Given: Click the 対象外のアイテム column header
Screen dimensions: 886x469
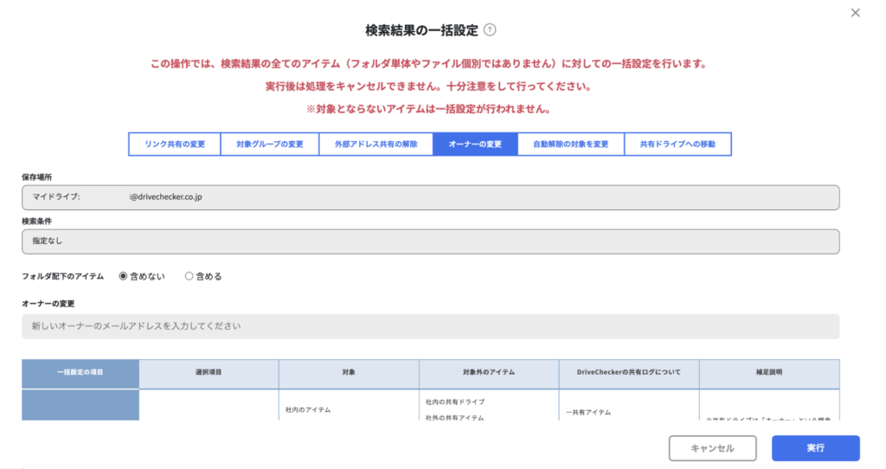Looking at the screenshot, I should point(489,374).
